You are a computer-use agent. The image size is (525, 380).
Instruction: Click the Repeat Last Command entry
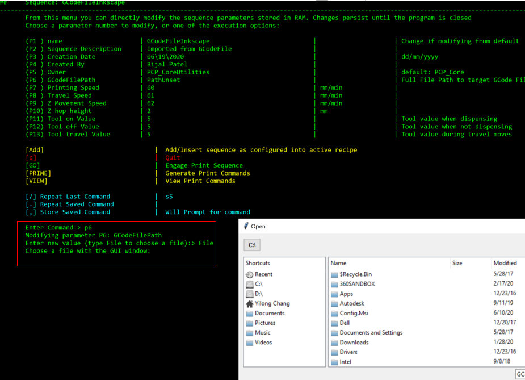68,197
